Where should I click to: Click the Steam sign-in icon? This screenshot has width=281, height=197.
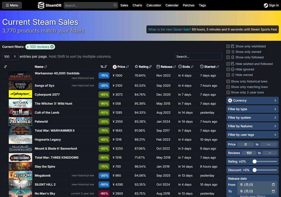coord(266,5)
